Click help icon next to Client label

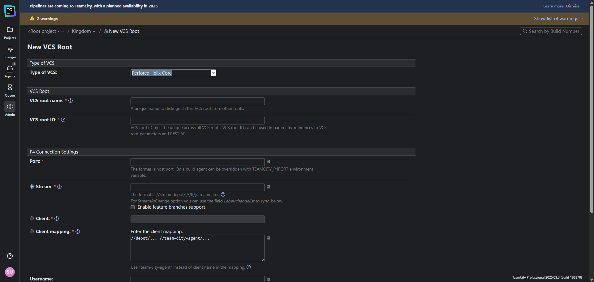point(57,219)
